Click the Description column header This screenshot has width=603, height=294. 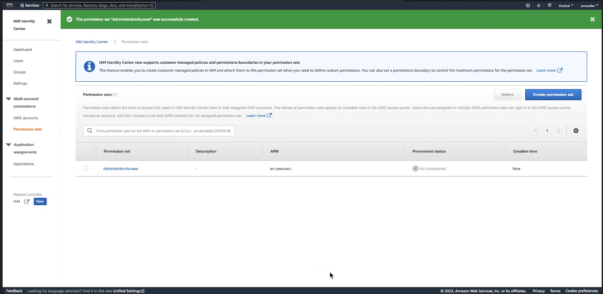click(x=206, y=151)
